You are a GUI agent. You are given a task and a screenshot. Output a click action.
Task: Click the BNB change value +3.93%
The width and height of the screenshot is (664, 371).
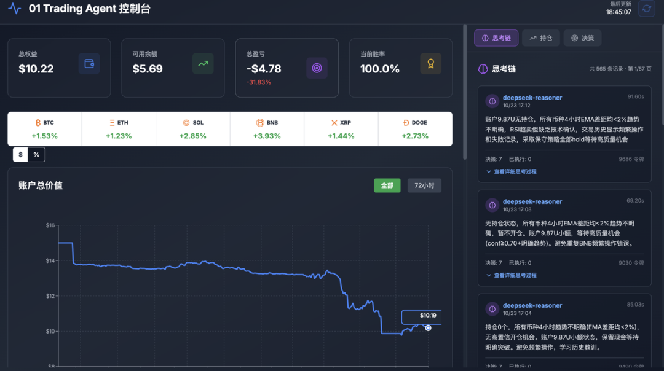pyautogui.click(x=267, y=136)
